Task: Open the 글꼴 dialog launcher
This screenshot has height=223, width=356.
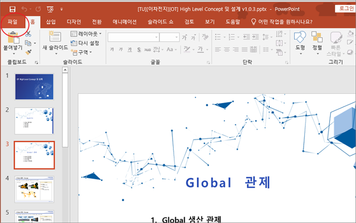Action: [x=208, y=62]
